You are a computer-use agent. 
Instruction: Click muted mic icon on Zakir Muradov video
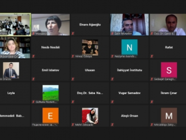point(112,33)
